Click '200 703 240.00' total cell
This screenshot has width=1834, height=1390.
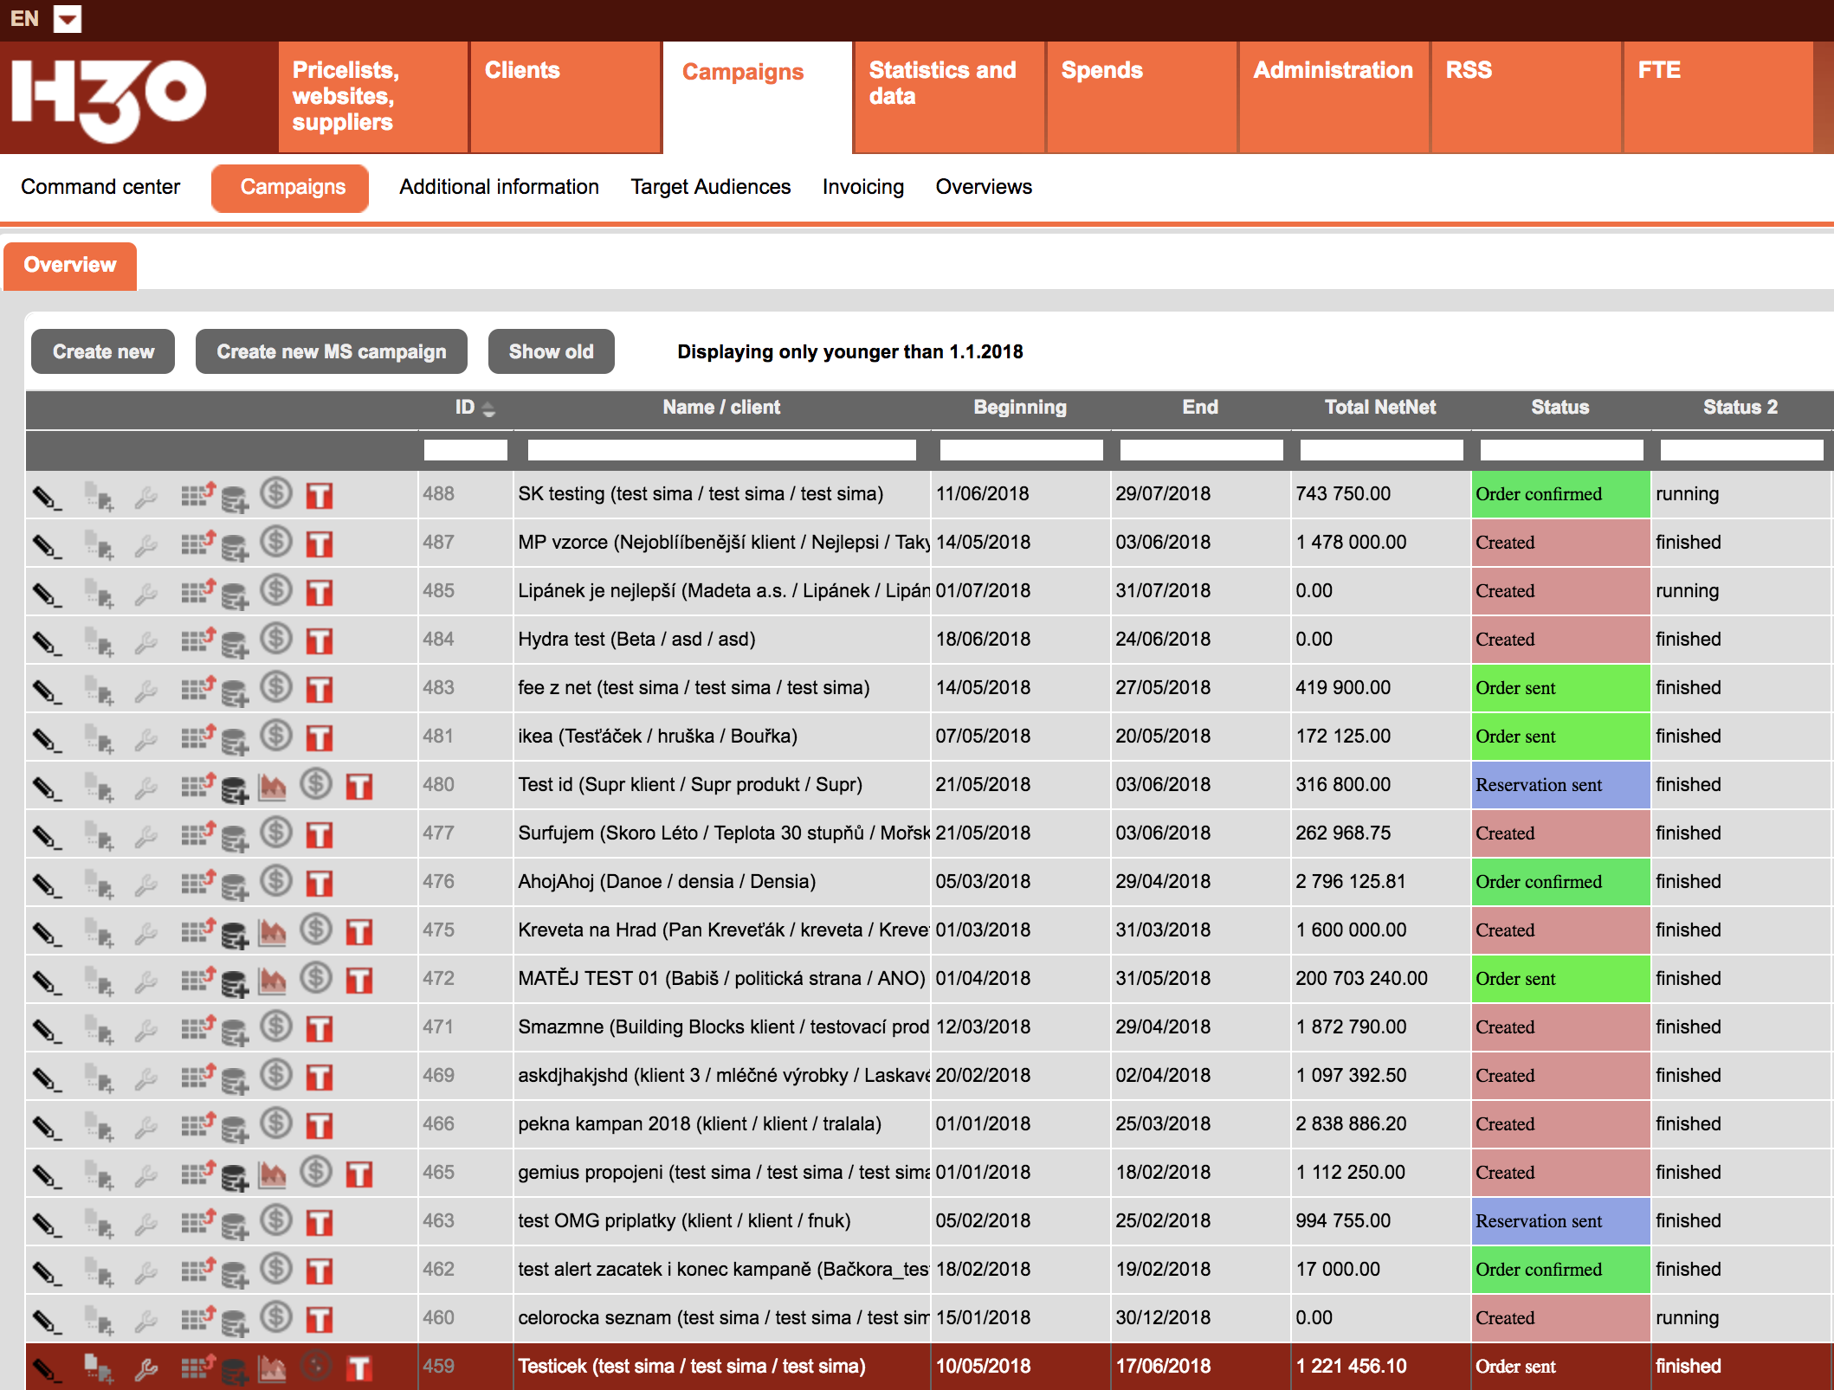(1381, 979)
